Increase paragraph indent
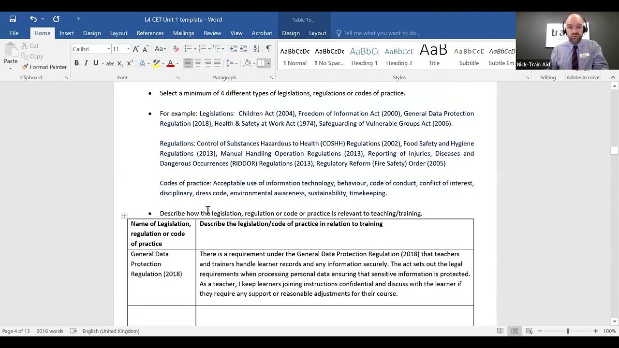This screenshot has height=348, width=619. click(x=243, y=49)
